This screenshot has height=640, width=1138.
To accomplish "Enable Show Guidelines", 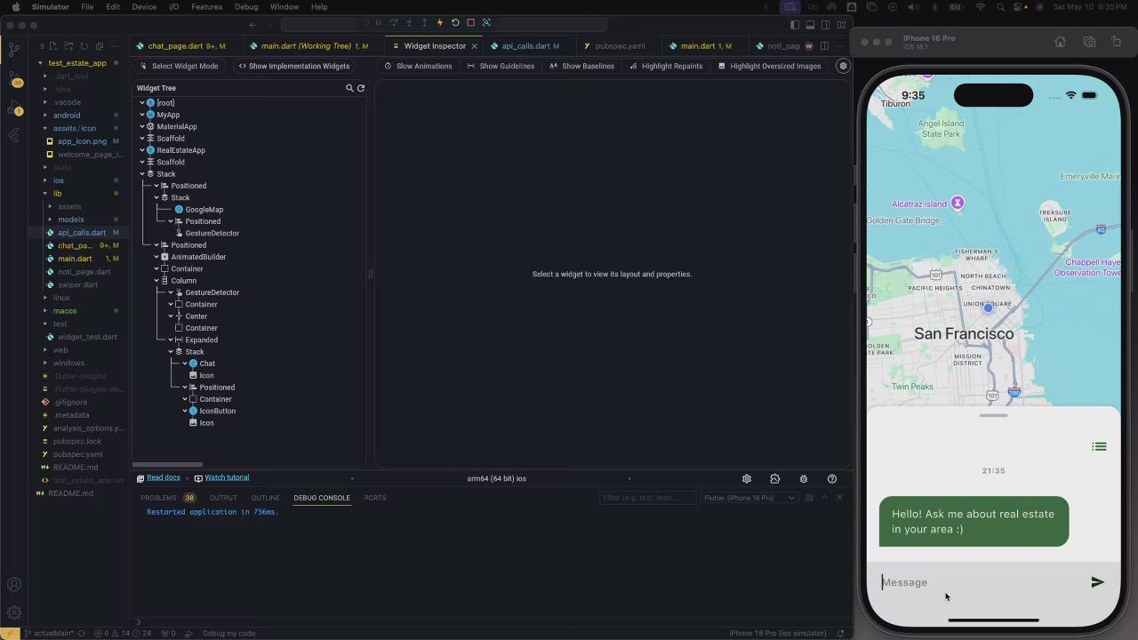I will (501, 66).
